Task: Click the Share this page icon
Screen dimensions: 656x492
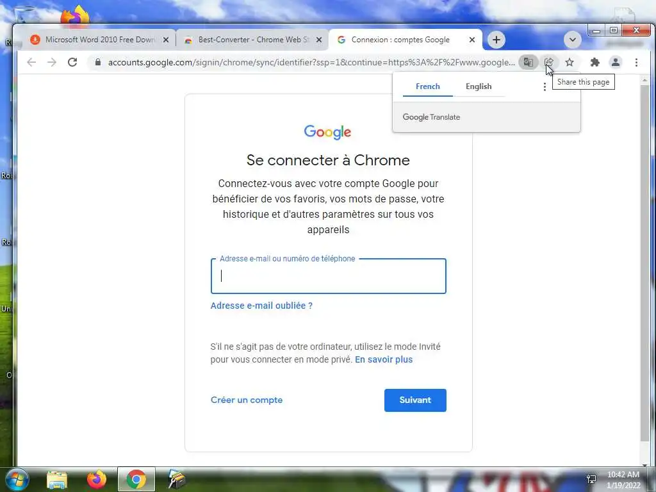Action: (x=549, y=62)
